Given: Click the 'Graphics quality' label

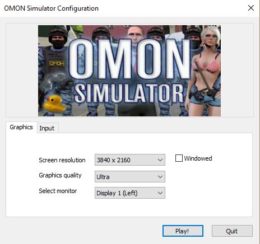Looking at the screenshot, I should 60,175.
